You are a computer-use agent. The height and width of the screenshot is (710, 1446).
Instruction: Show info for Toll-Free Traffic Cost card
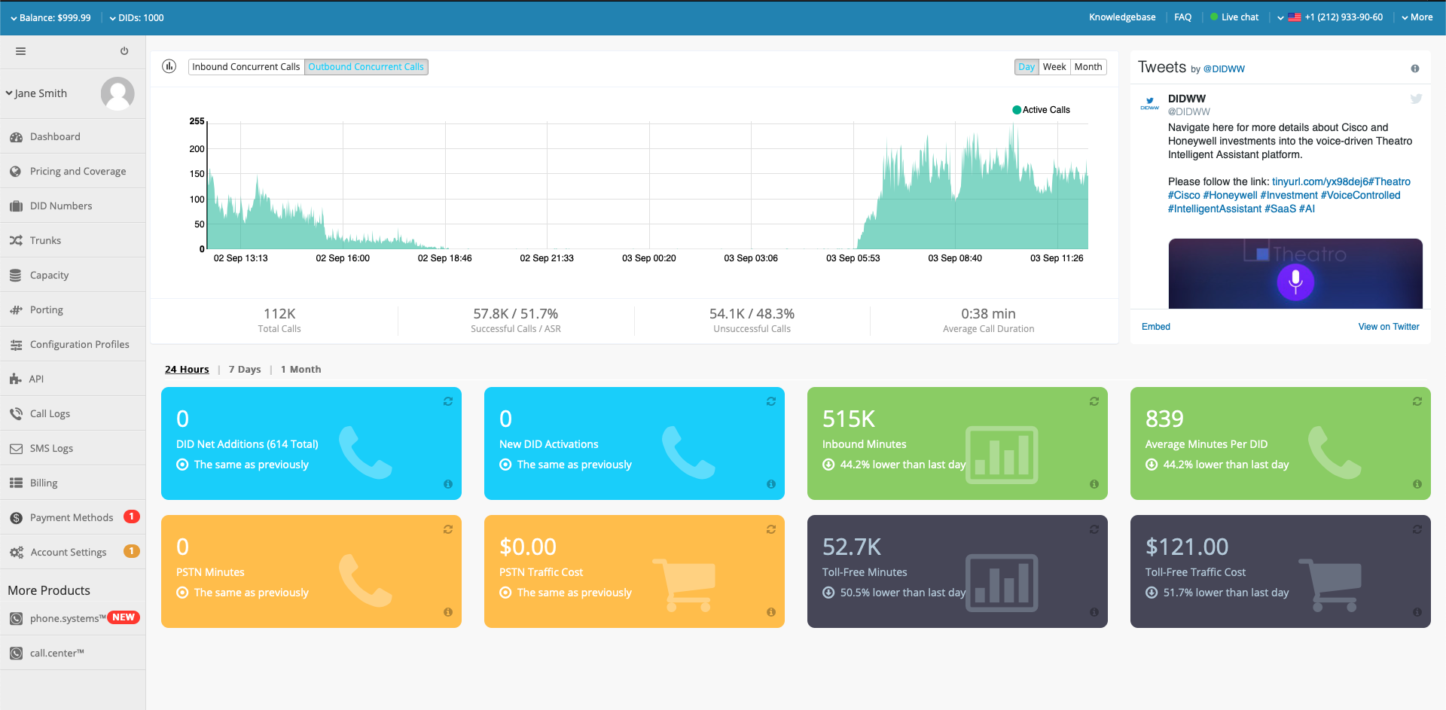tap(1417, 612)
